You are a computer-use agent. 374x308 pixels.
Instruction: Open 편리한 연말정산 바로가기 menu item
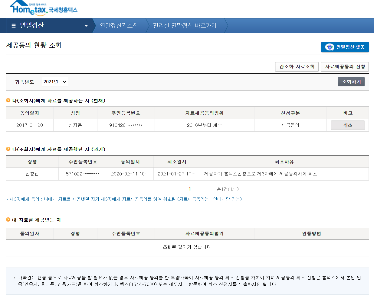pyautogui.click(x=185, y=26)
